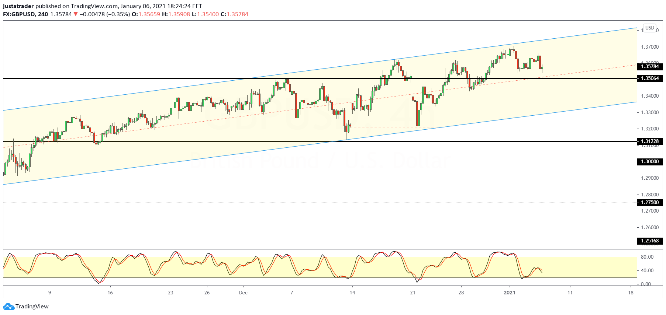The width and height of the screenshot is (666, 315).
Task: Select the FX:GBPUSD symbol label
Action: 19,14
